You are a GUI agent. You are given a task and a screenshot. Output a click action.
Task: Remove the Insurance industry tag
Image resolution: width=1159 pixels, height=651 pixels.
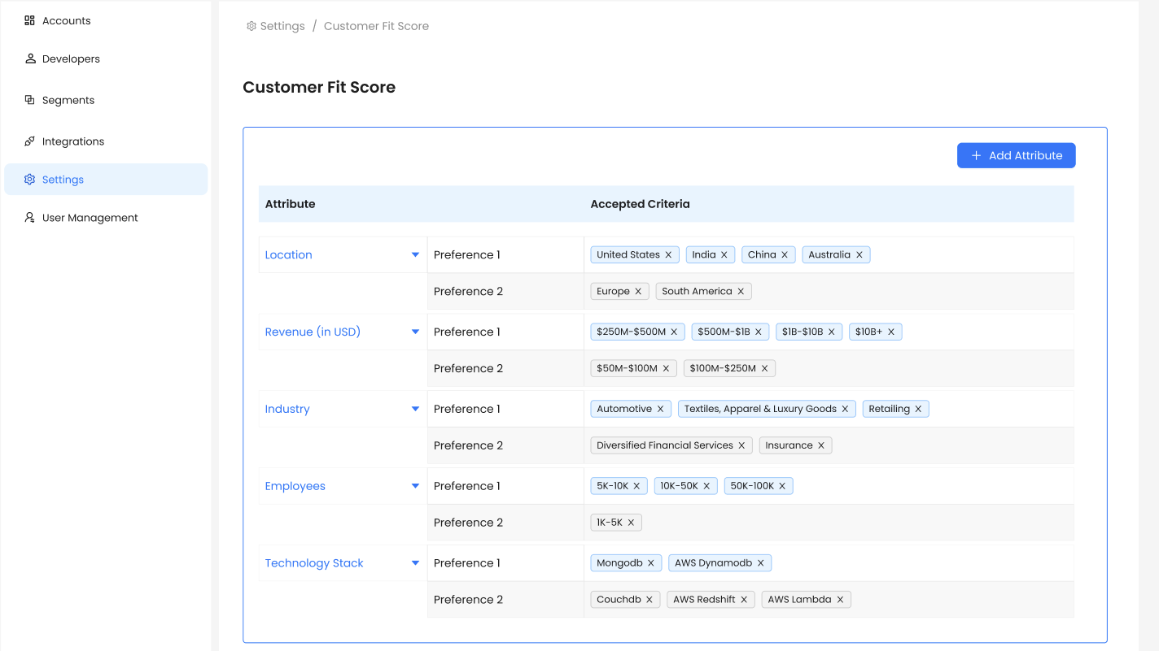(x=821, y=445)
